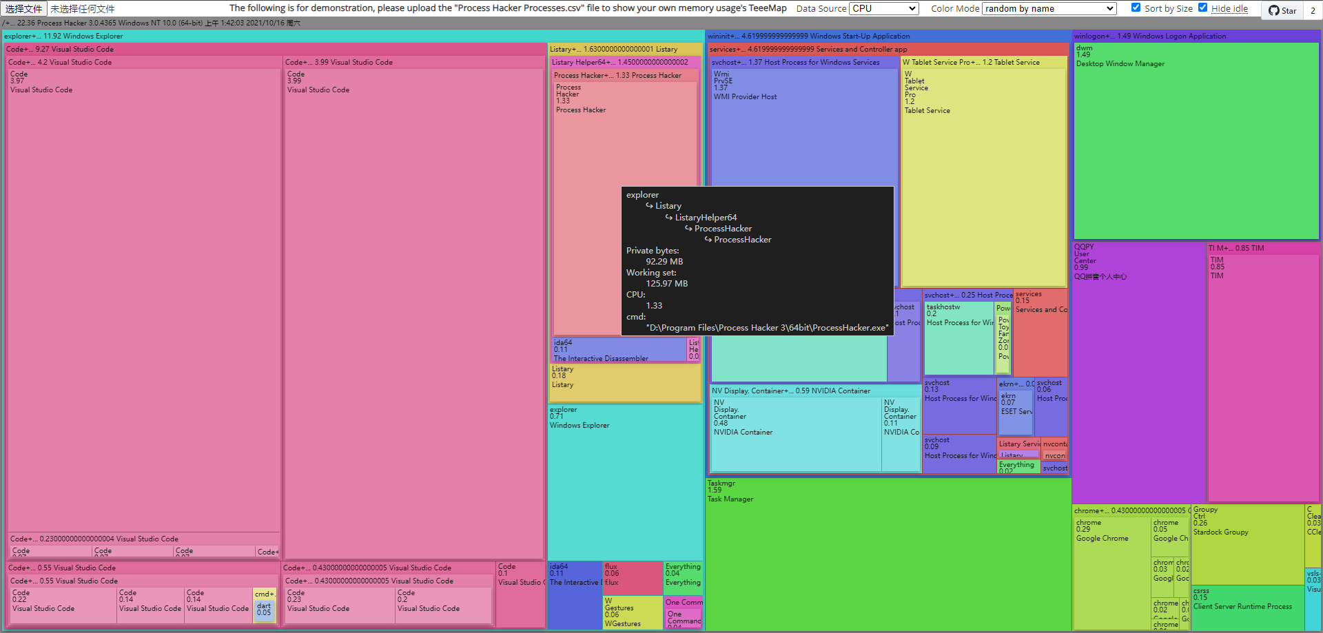Click the Listary 0.18 cell
The height and width of the screenshot is (633, 1323).
[x=625, y=383]
